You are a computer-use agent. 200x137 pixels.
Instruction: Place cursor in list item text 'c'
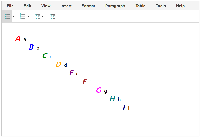51,57
